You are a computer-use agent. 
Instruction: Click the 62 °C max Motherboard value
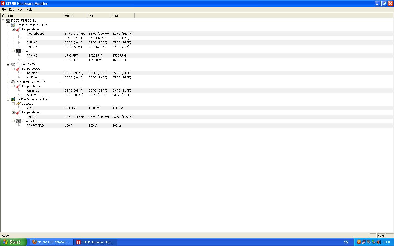point(122,34)
